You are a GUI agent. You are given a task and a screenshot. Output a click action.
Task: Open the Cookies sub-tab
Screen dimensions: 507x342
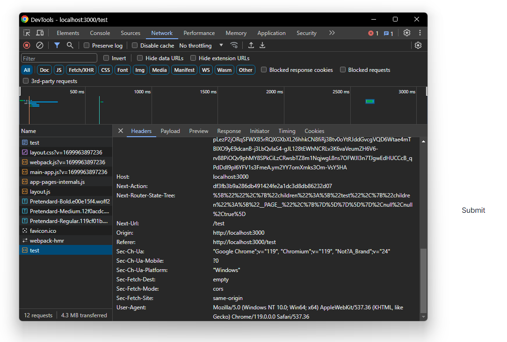314,131
